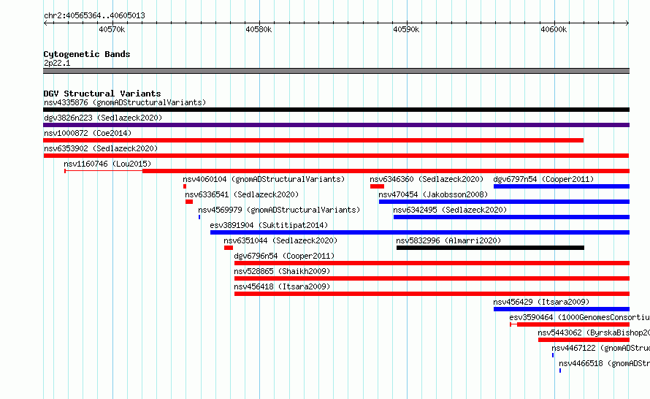650x399 pixels.
Task: Click the dgv3826n223 (Sedlazeck2020) label
Action: (103, 118)
